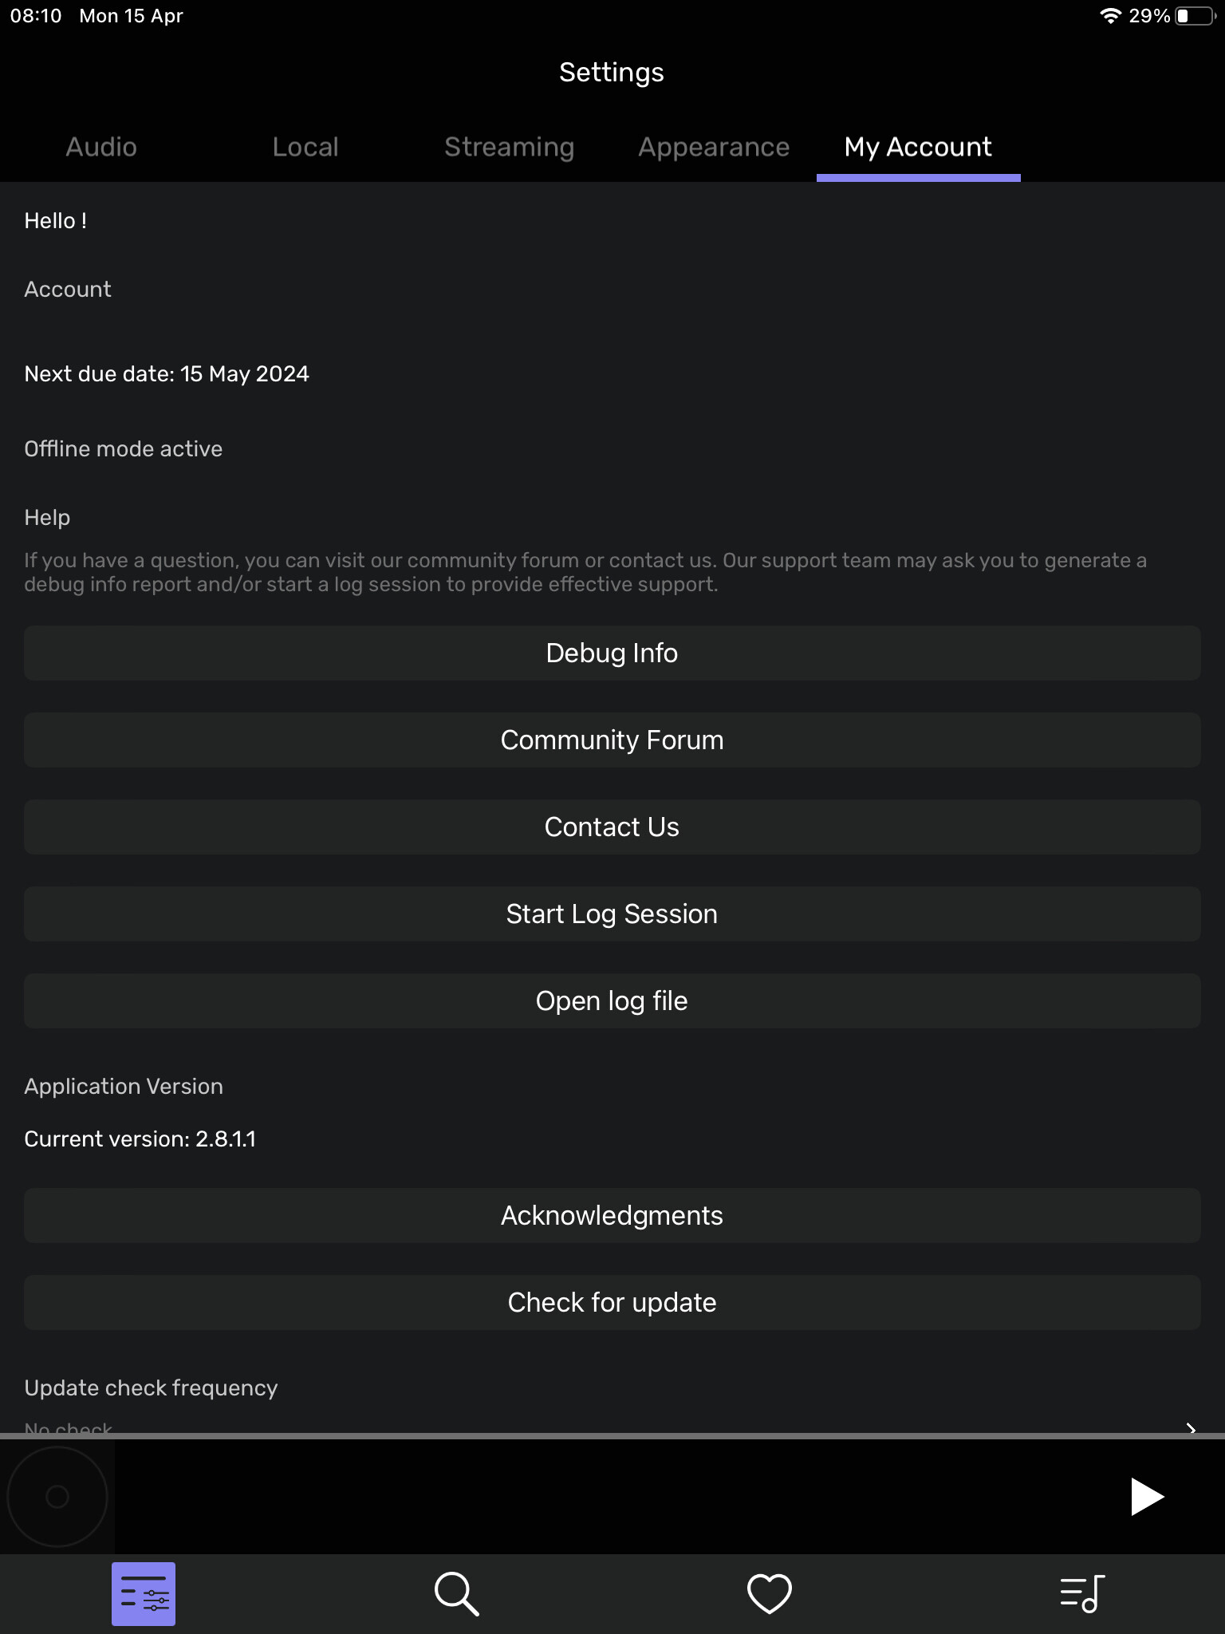This screenshot has height=1634, width=1225.
Task: Open the No check frequency selector
Action: pos(69,1427)
